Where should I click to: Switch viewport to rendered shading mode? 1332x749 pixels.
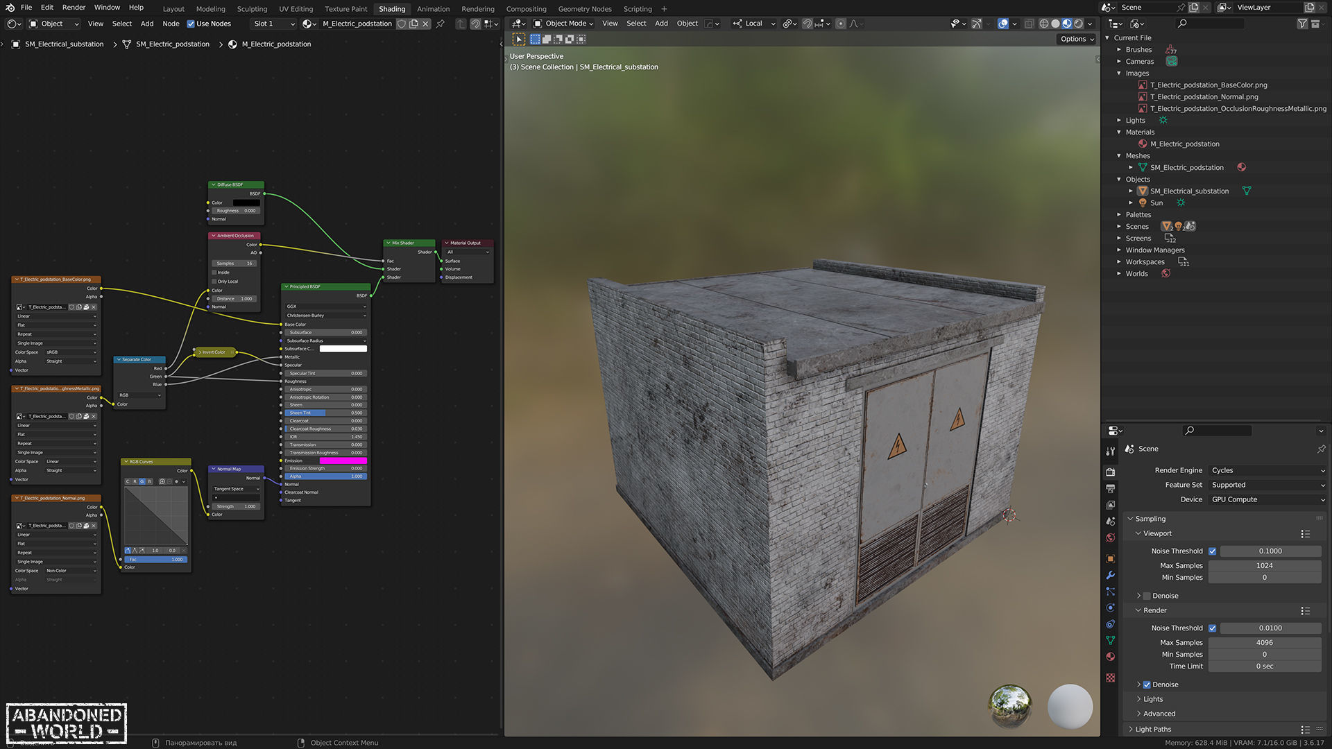coord(1079,24)
